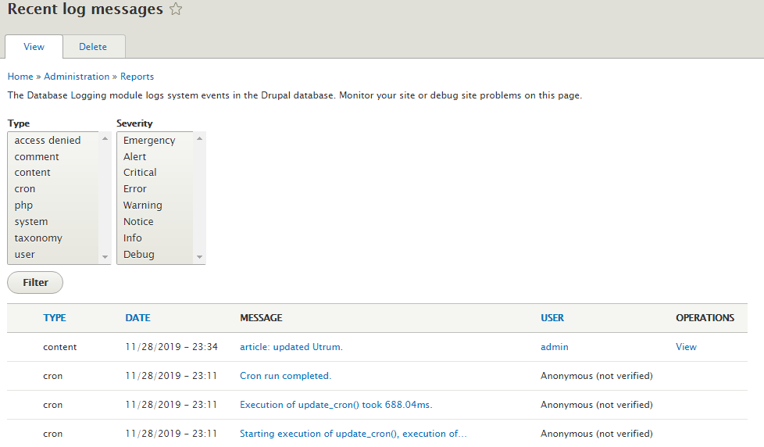The height and width of the screenshot is (447, 764).
Task: Go to Administration breadcrumb link
Action: point(77,77)
